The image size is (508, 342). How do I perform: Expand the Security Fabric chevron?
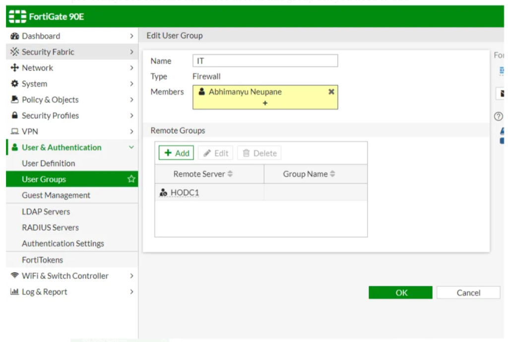point(131,52)
